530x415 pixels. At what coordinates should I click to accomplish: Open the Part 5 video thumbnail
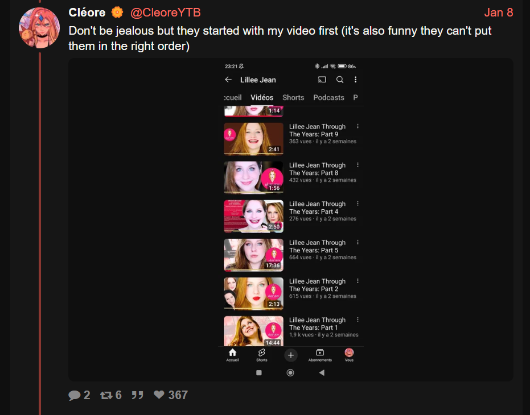[x=253, y=255]
